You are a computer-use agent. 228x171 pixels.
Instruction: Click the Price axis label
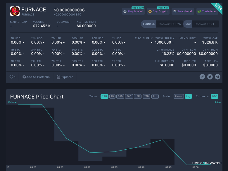click(x=218, y=102)
